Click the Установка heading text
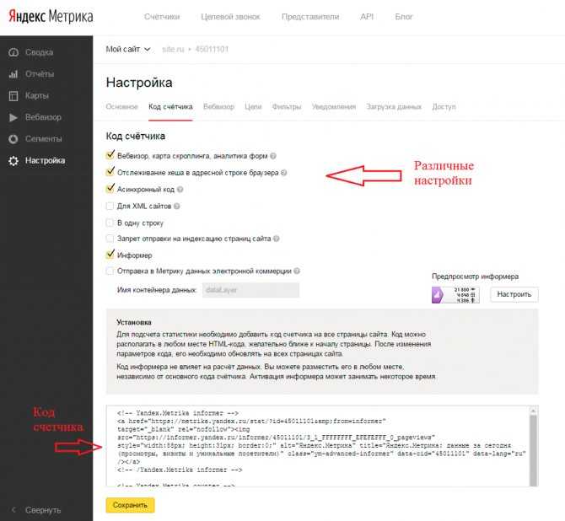Image resolution: width=565 pixels, height=521 pixels. (x=134, y=323)
